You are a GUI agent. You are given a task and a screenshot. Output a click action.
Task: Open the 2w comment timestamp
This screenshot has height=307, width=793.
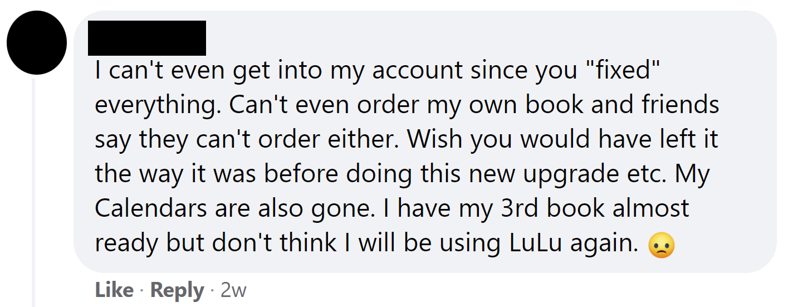coord(233,290)
